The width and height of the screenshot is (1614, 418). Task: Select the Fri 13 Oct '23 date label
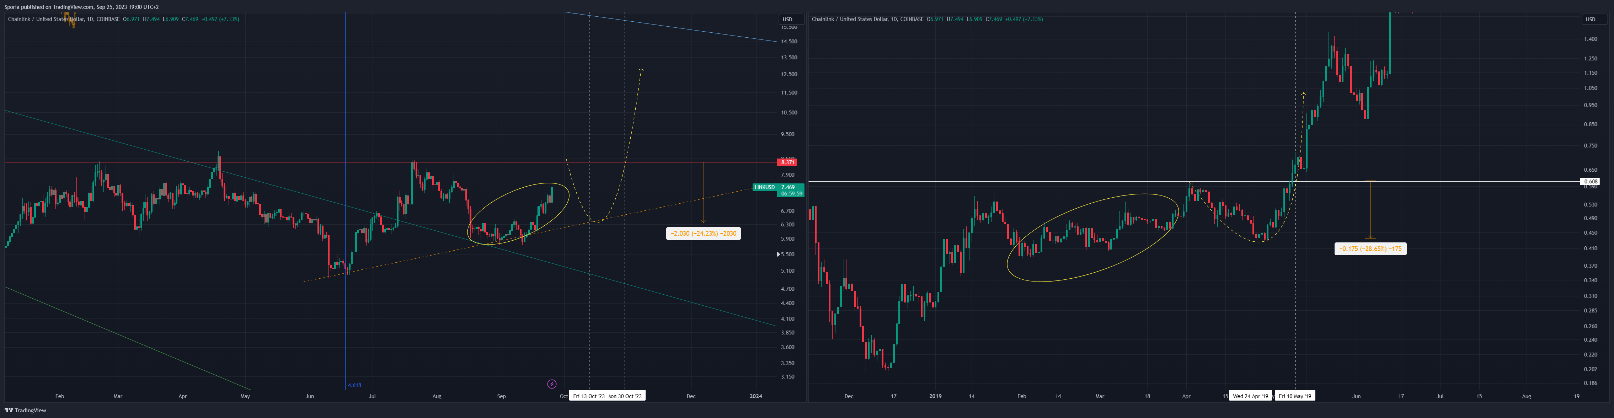(x=589, y=396)
